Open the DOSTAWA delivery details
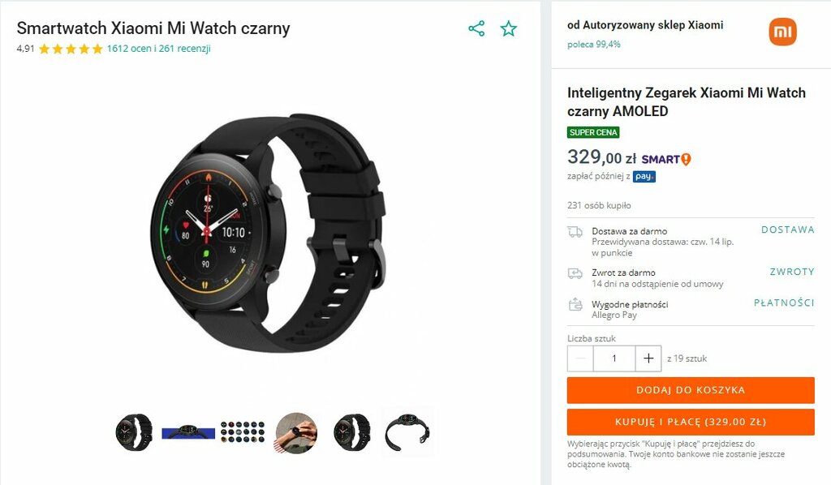Image resolution: width=831 pixels, height=485 pixels. pos(787,230)
